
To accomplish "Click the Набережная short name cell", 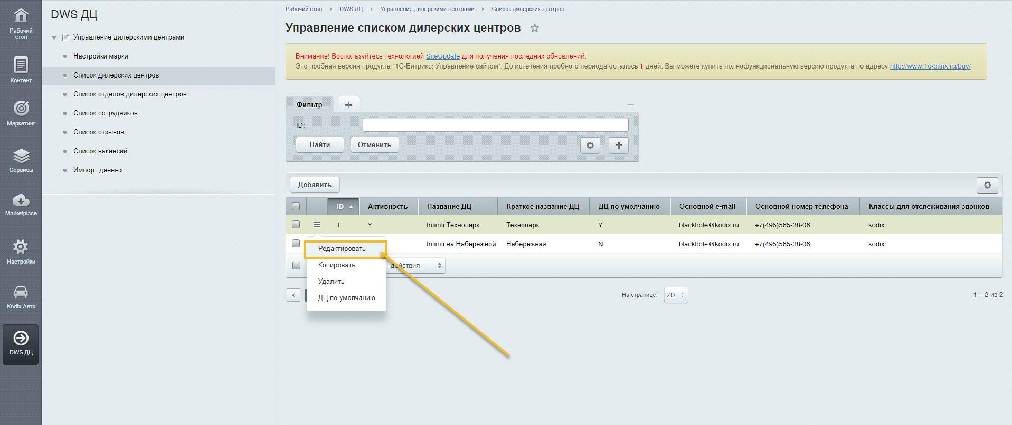I will click(526, 244).
